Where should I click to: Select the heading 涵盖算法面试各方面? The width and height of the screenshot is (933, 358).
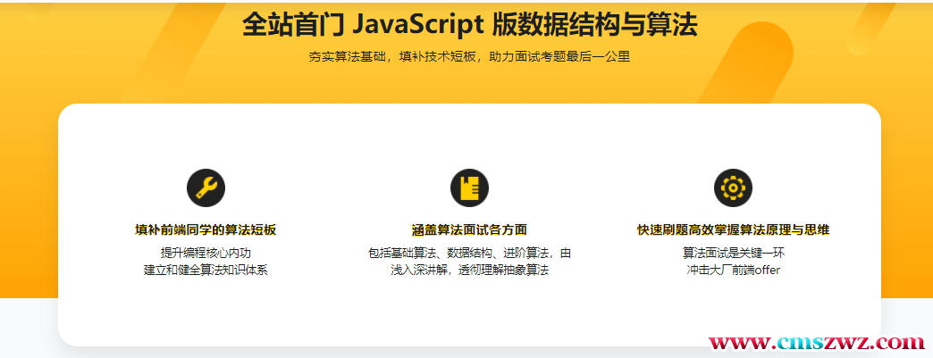tap(469, 229)
